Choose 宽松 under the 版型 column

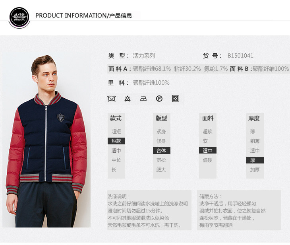click(x=161, y=160)
